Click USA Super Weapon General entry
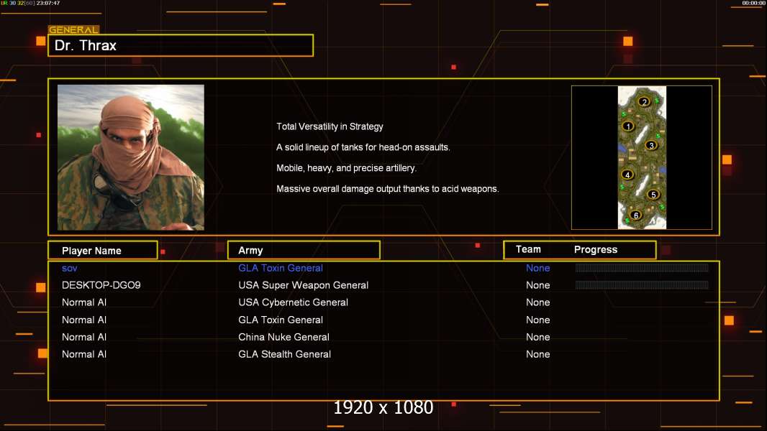The width and height of the screenshot is (767, 431). pyautogui.click(x=304, y=285)
